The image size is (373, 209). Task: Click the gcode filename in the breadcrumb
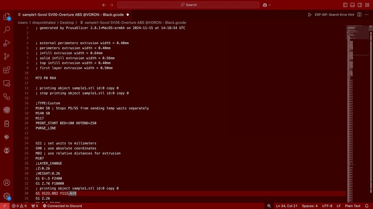point(135,23)
